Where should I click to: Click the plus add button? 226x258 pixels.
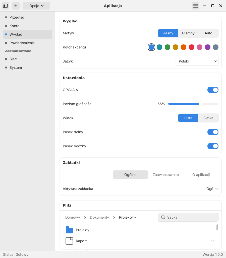point(16,6)
